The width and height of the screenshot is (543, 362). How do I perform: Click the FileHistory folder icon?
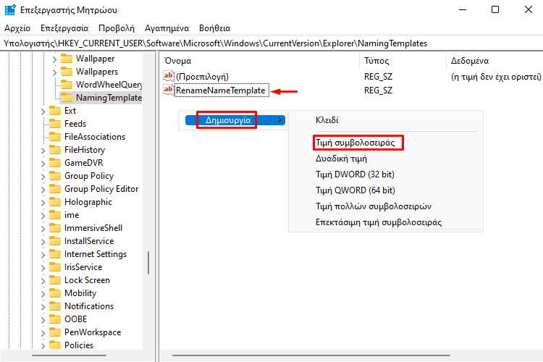55,150
